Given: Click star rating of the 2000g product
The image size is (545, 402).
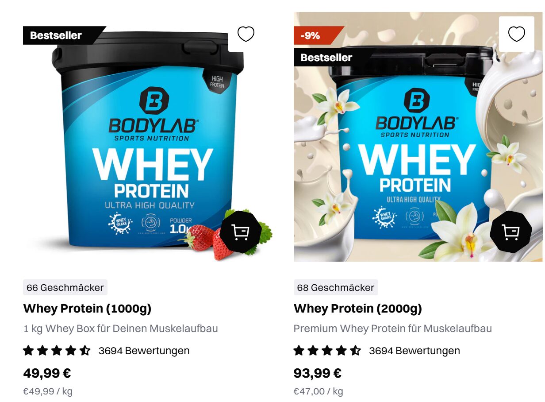Looking at the screenshot, I should coord(327,351).
